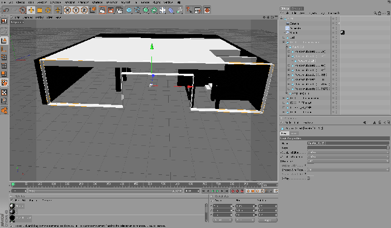Collapse the selected group tree node
Screen dimensions: 391x228
284,42
